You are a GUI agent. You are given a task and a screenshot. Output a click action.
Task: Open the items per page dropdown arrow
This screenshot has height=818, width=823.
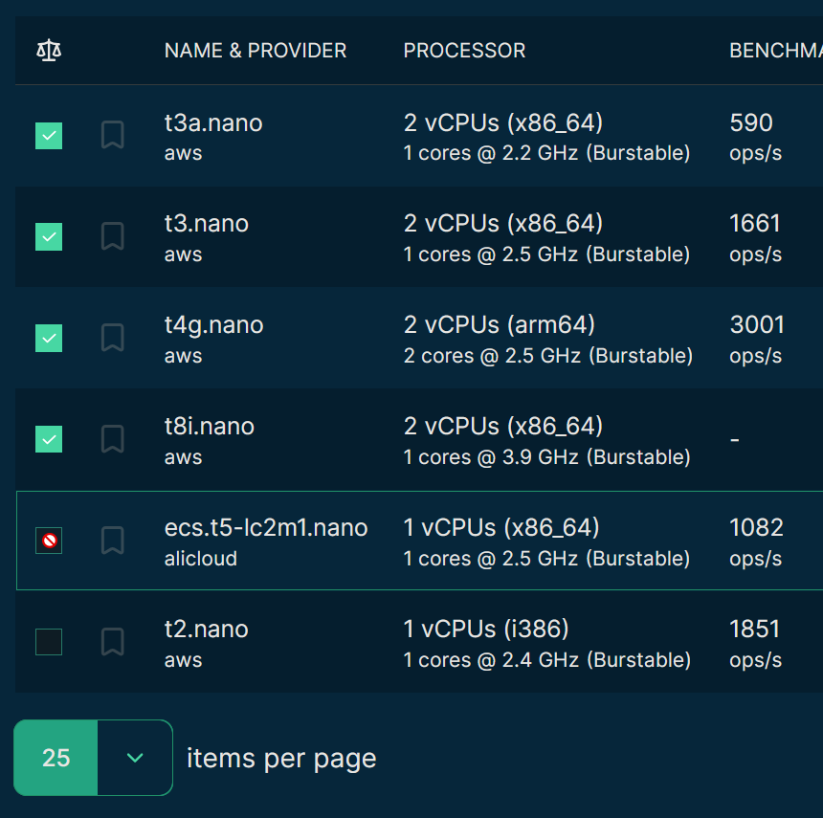[135, 758]
